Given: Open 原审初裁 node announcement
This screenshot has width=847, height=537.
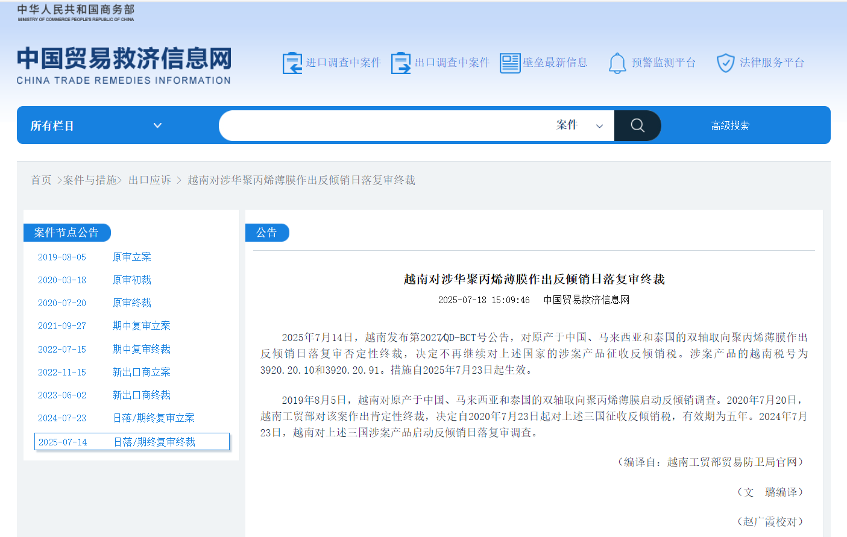Looking at the screenshot, I should point(132,280).
